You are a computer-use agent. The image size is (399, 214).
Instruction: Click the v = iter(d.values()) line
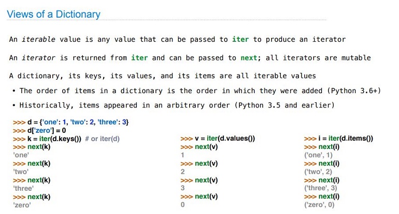coord(218,139)
